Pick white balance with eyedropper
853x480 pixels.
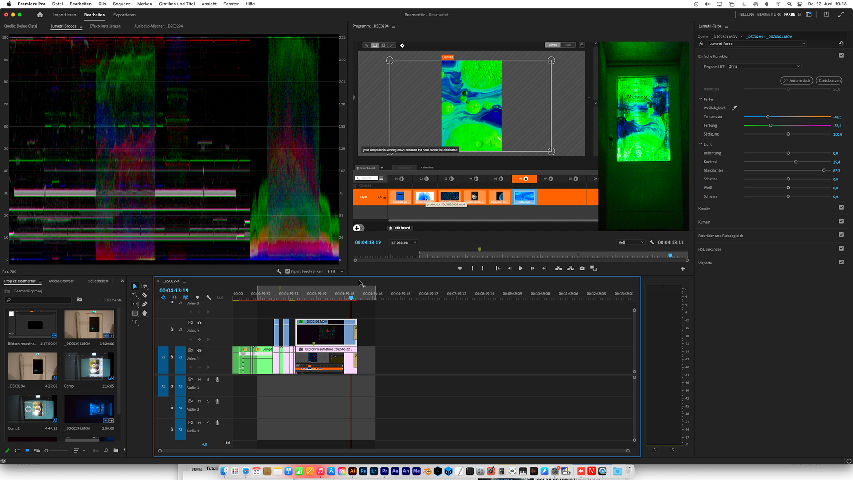(x=734, y=108)
